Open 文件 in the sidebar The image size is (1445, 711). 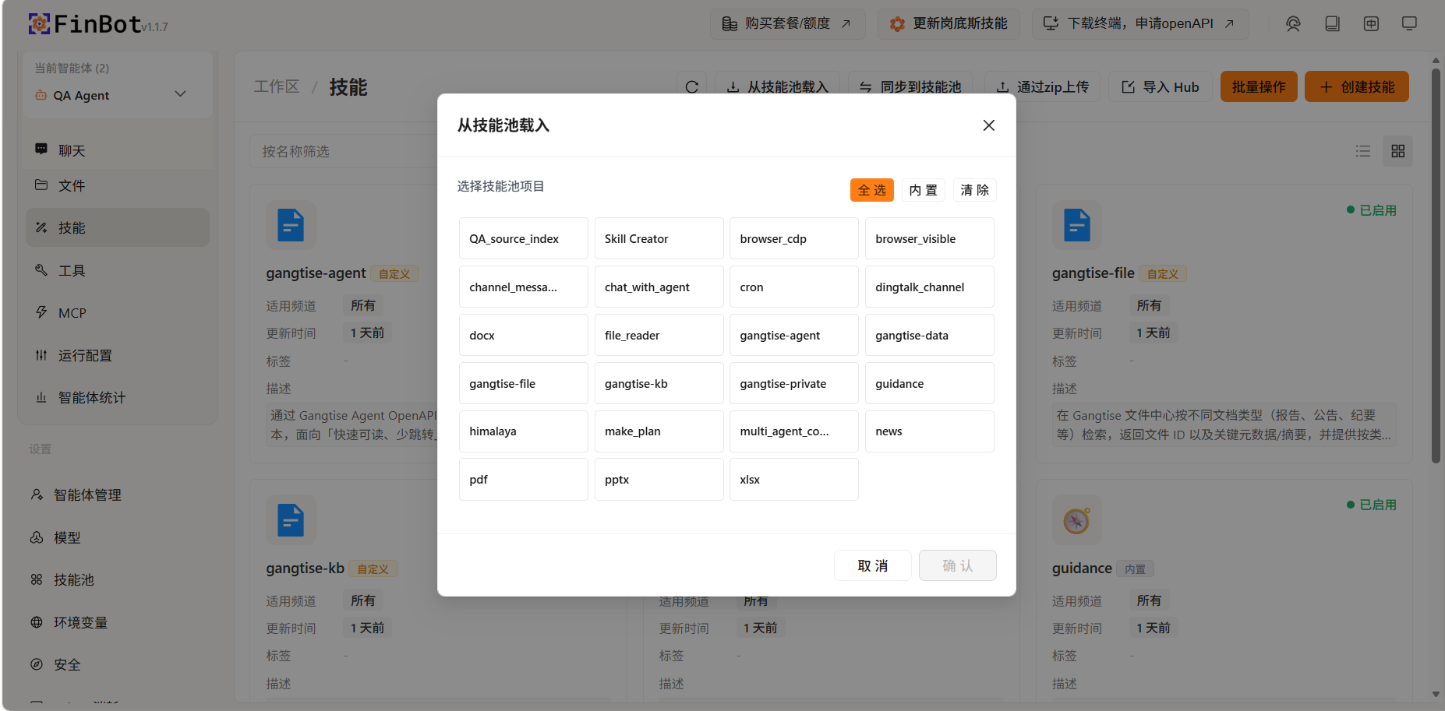(x=118, y=185)
